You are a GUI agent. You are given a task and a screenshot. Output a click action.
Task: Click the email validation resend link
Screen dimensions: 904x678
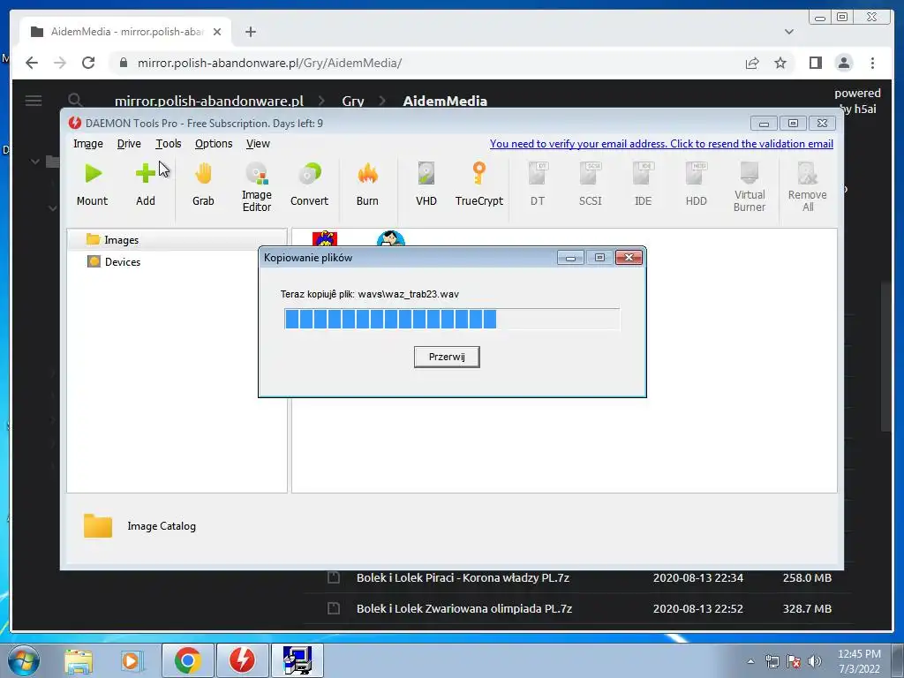(661, 144)
